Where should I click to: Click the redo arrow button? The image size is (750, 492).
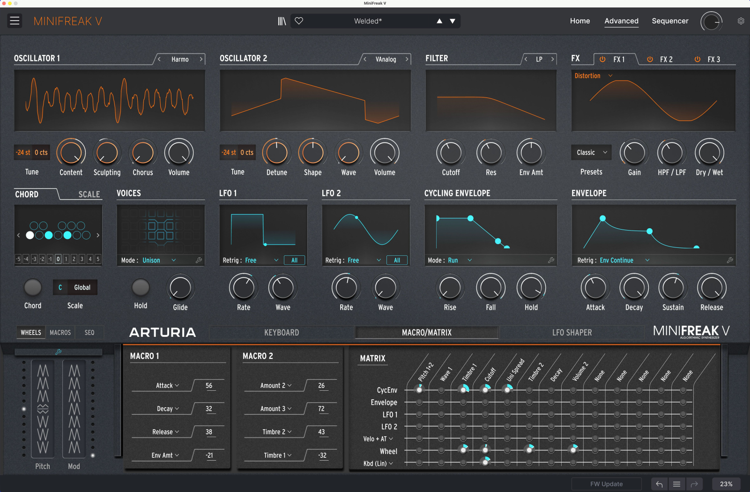694,484
